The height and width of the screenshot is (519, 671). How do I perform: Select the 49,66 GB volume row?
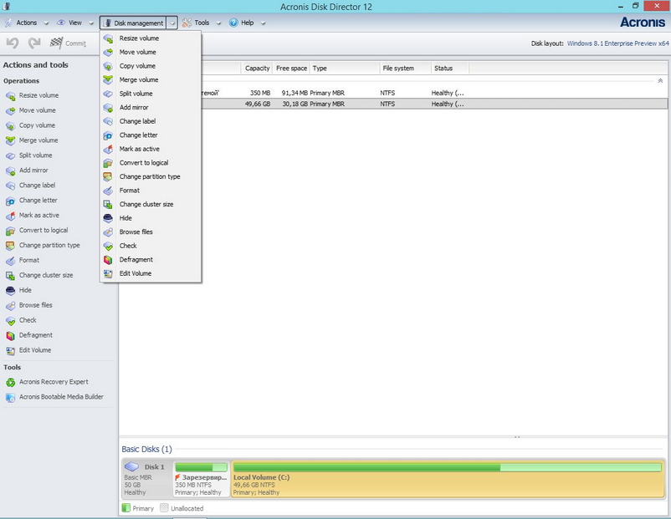tap(393, 104)
